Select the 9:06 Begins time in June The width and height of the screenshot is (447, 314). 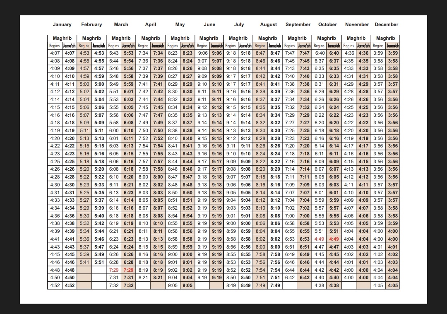(x=202, y=53)
